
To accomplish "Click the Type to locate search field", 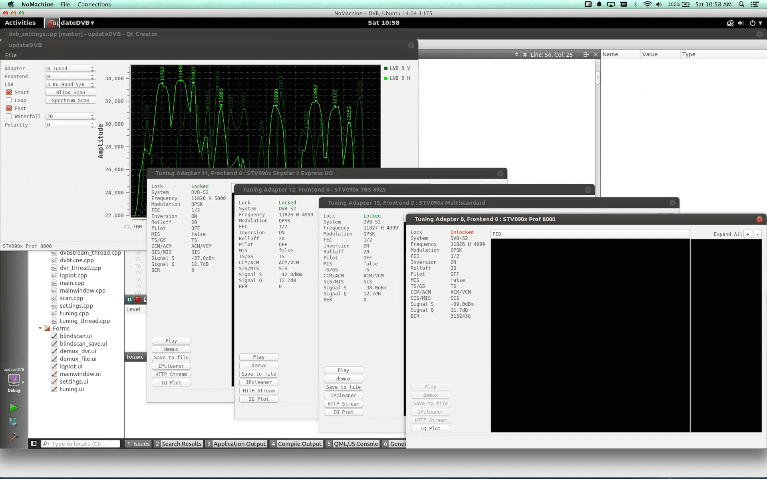I will [x=80, y=443].
